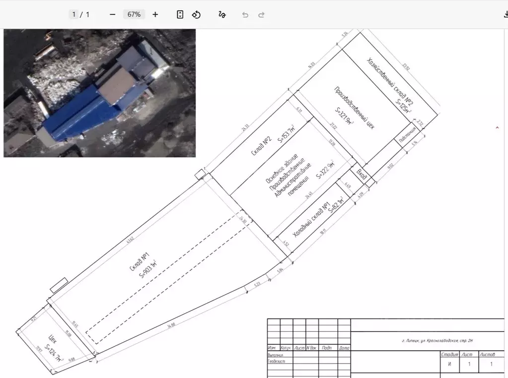Rotate the document counterclockwise
The image size is (508, 378).
pyautogui.click(x=196, y=14)
